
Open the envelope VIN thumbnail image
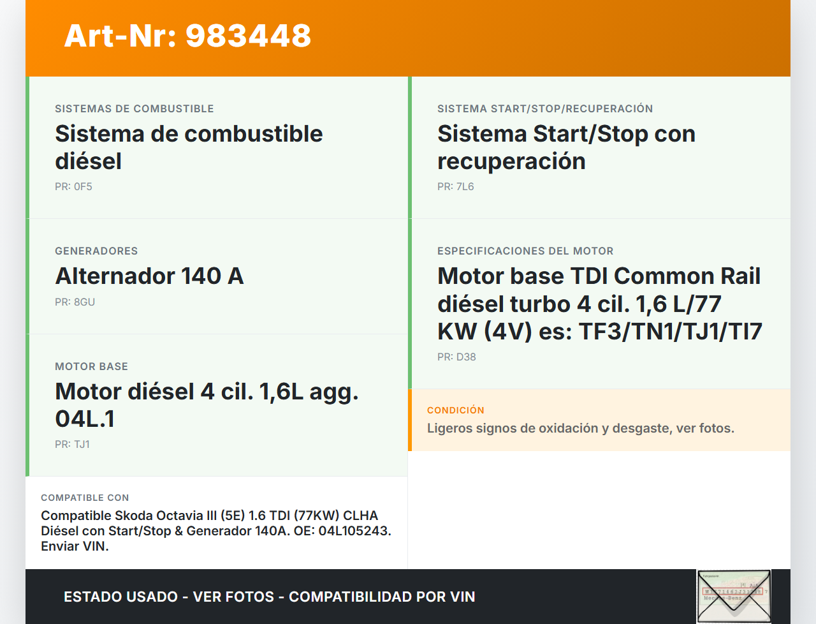[734, 596]
